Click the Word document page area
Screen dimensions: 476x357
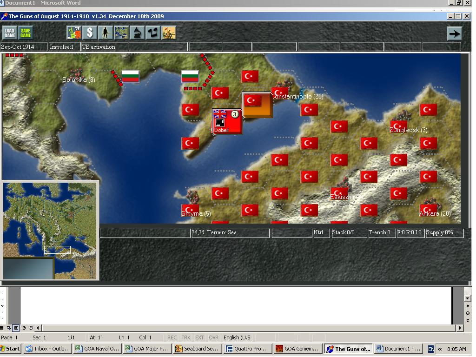click(236, 305)
